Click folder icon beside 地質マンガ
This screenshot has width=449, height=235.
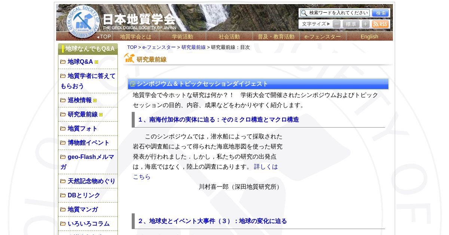click(x=63, y=210)
